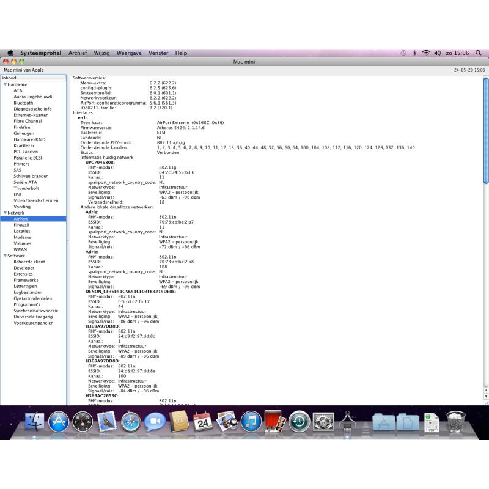Click the volume speaker icon
The width and height of the screenshot is (489, 489).
tap(437, 53)
